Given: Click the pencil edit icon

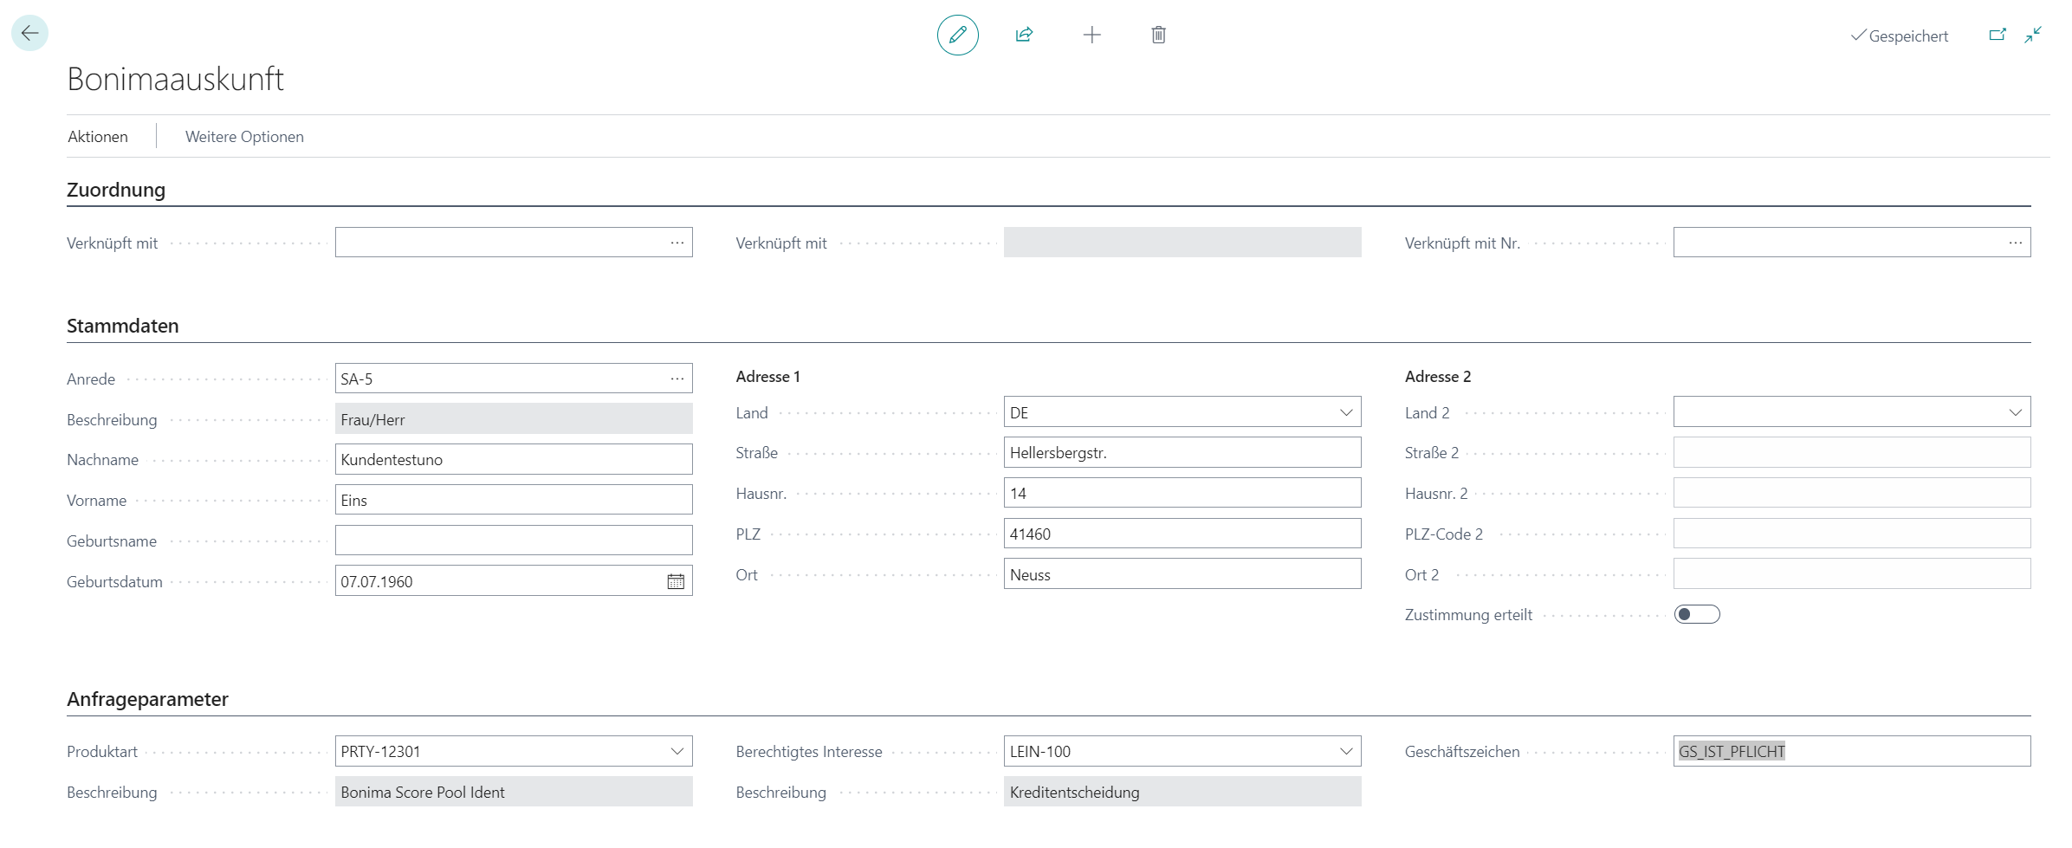Looking at the screenshot, I should click(x=957, y=35).
